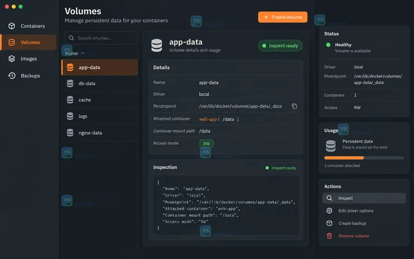Choose Edit driver options label

[x=356, y=210]
